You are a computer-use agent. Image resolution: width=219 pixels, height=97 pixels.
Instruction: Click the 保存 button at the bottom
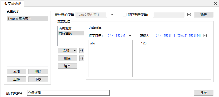[204, 93]
